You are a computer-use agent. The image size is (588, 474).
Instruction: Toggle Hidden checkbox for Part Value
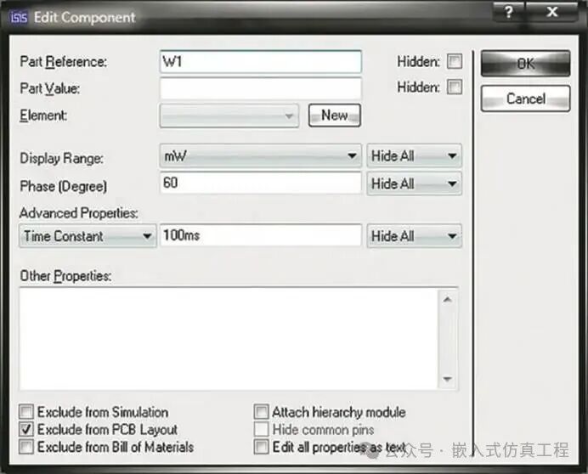tap(455, 87)
